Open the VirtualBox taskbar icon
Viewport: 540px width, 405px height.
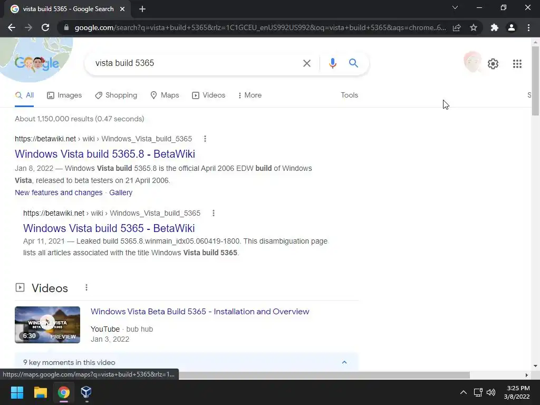coord(86,392)
